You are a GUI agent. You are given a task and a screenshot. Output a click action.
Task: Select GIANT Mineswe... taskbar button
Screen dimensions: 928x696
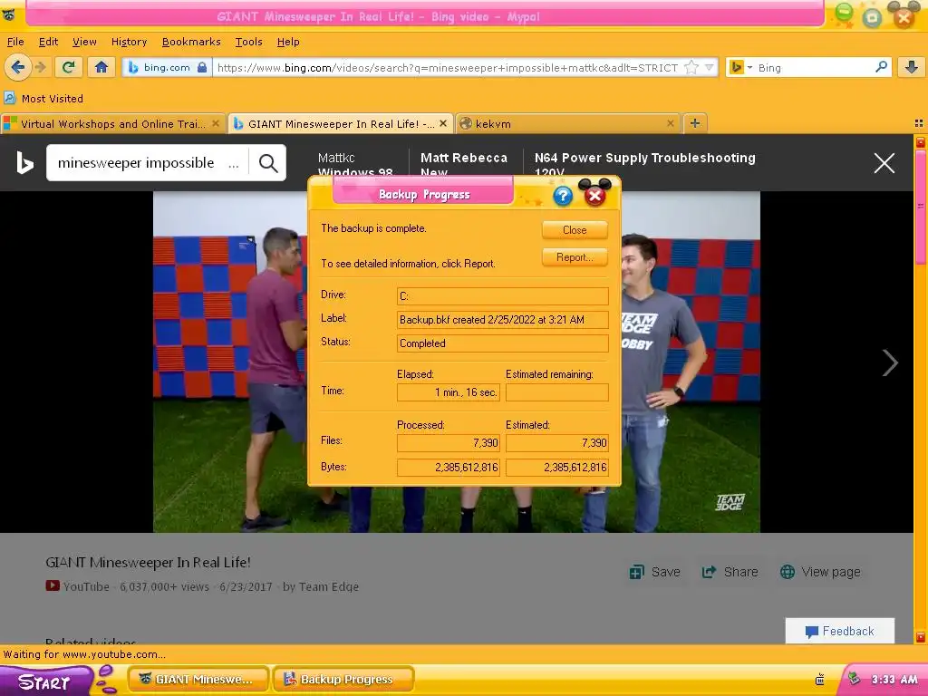point(198,680)
